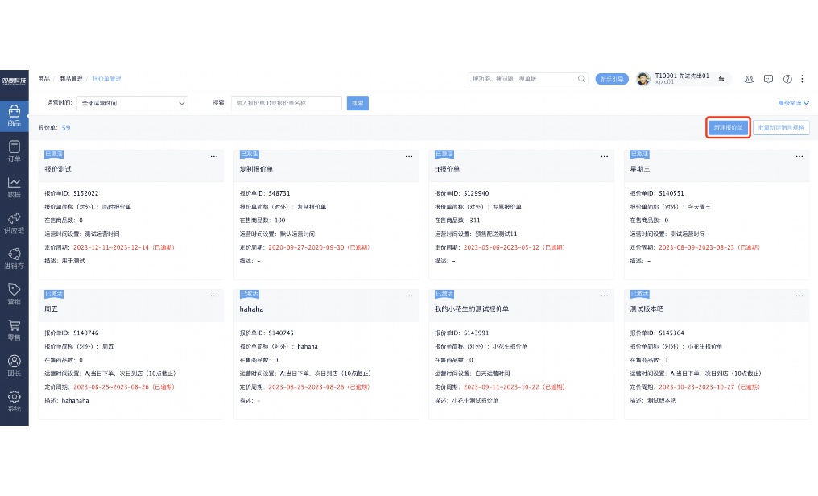Click the 批量新建销售规格 button
The width and height of the screenshot is (818, 496).
tap(781, 128)
